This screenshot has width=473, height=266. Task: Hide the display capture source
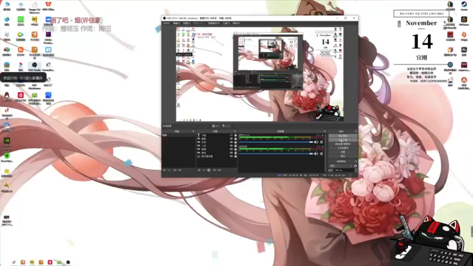[231, 156]
